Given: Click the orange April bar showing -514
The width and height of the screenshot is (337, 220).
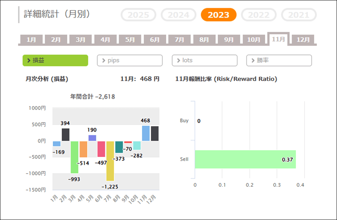Looking at the screenshot, I should (x=84, y=149).
